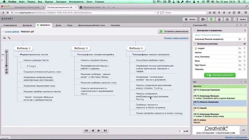Toggle microphone icon for Alevtina
This screenshot has width=249, height=140.
click(245, 52)
